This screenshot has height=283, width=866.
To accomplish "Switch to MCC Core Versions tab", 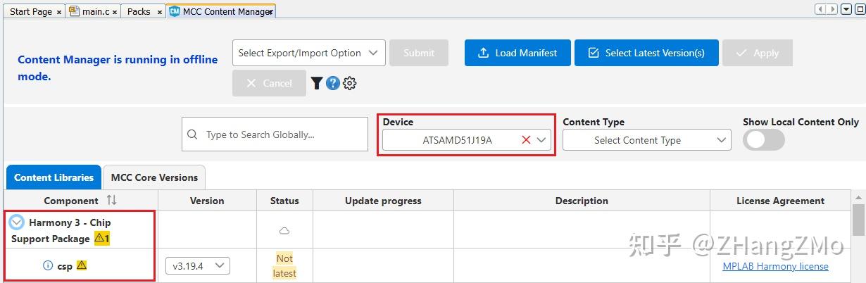I will 154,177.
